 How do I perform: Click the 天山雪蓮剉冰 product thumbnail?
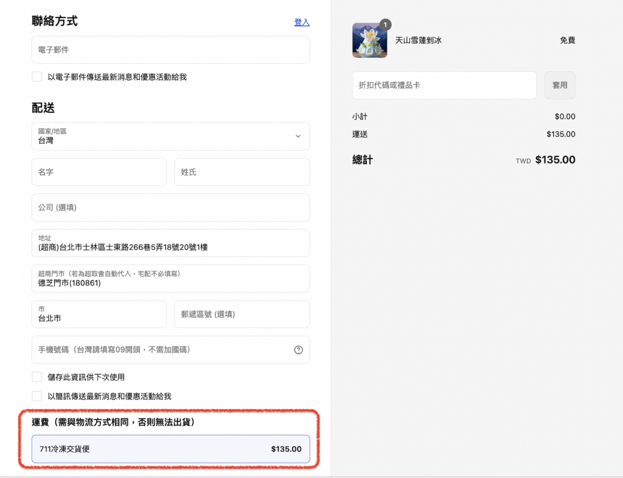point(369,41)
